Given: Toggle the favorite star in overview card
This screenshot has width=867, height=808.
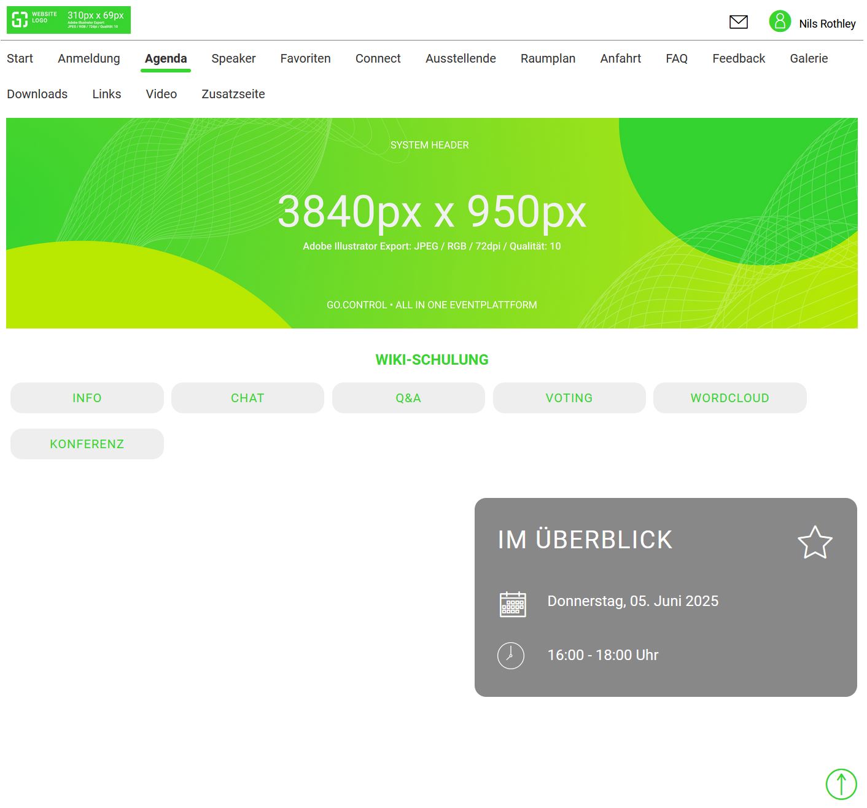Looking at the screenshot, I should [814, 542].
